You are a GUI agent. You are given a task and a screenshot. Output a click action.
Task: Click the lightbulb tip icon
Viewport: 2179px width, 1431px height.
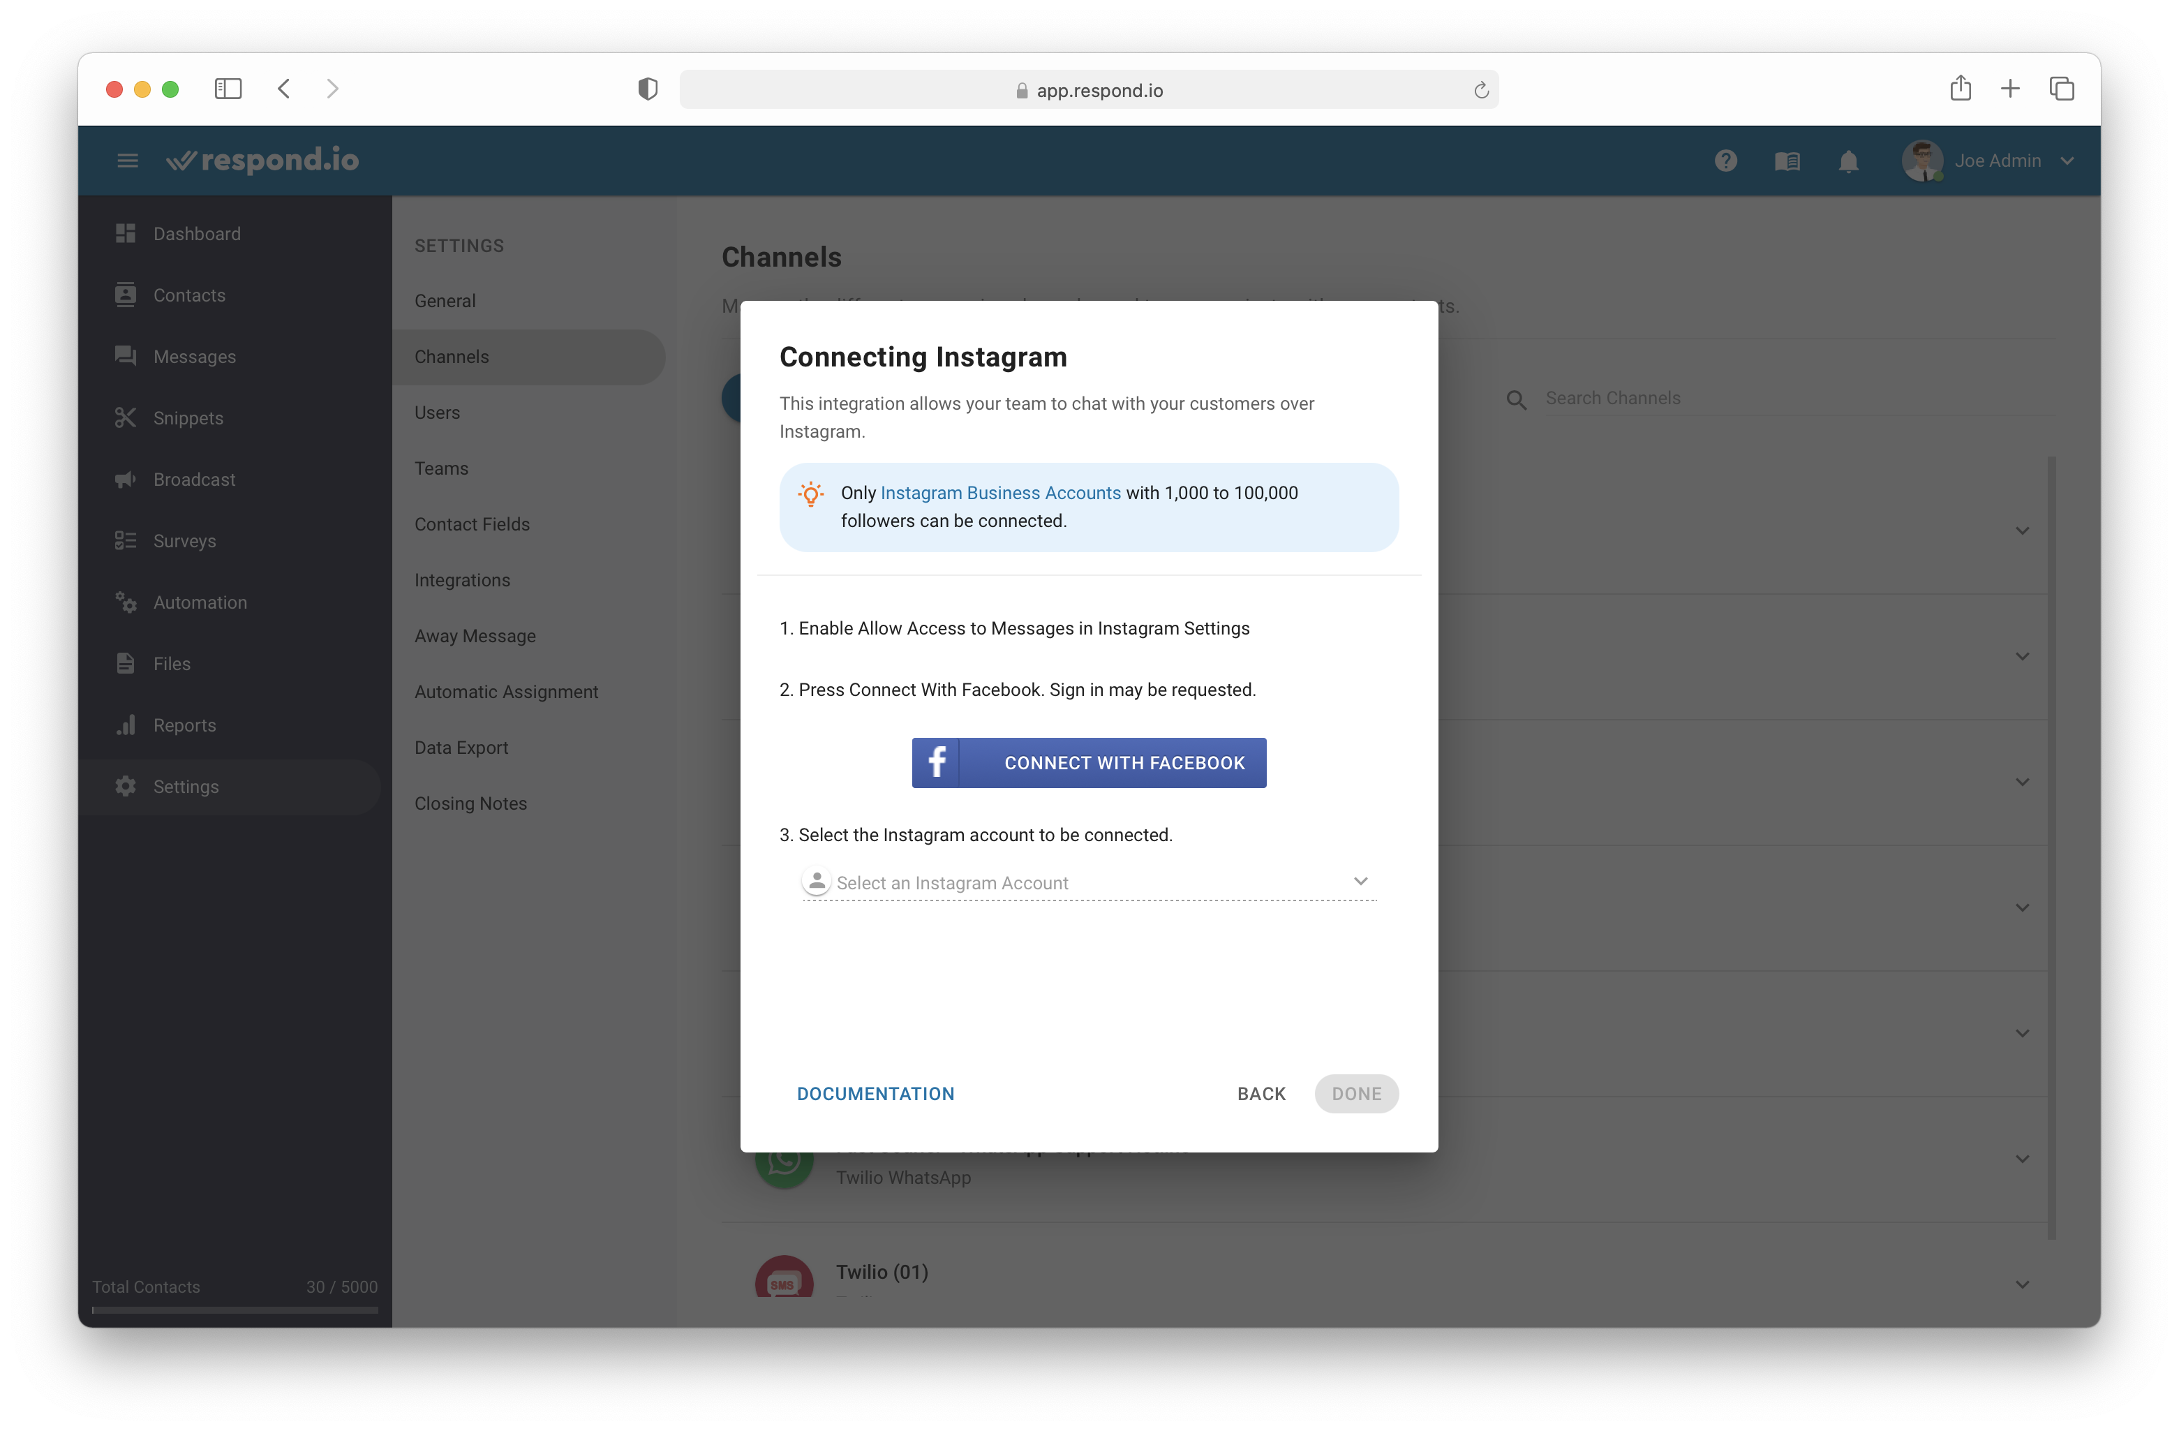(x=810, y=494)
